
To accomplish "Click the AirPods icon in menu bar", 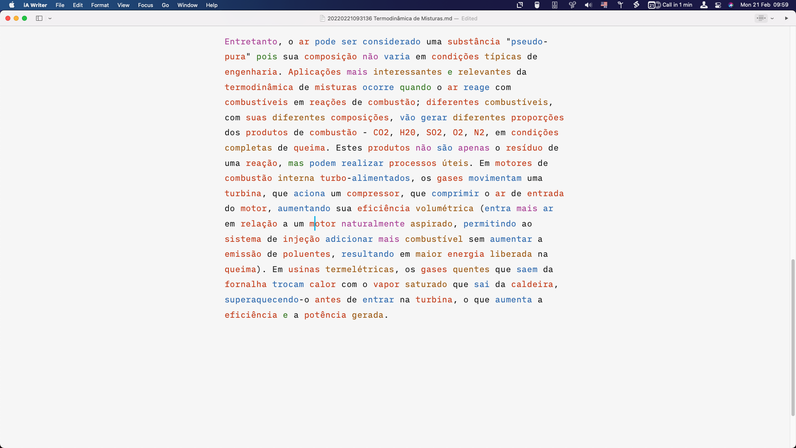I will pos(572,5).
